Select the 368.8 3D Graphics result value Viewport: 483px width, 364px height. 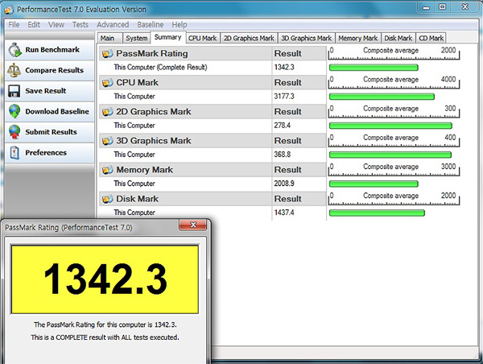[x=283, y=155]
